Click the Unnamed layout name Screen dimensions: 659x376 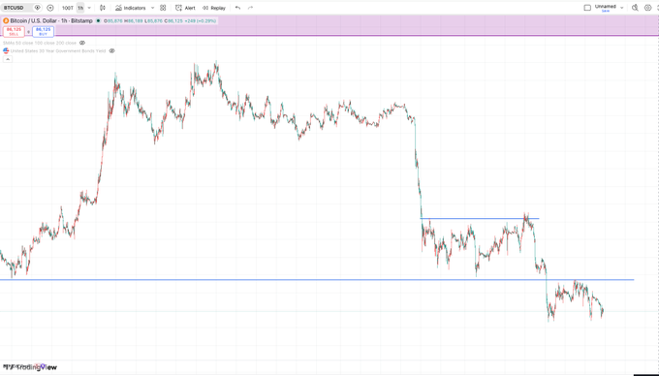pyautogui.click(x=606, y=6)
